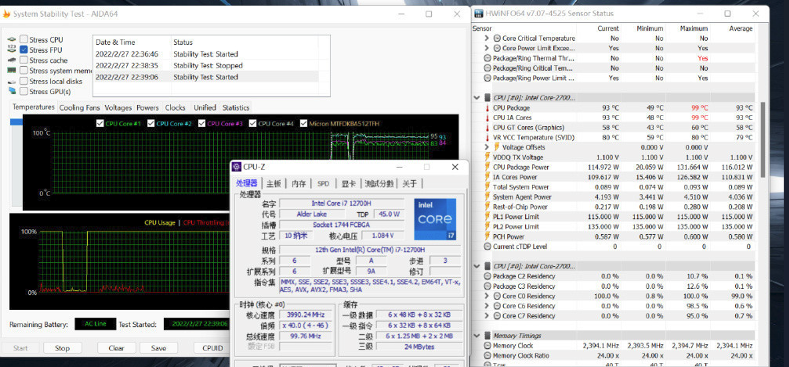Collapse the CPU [#0] group above Package C2 Residency

[477, 266]
